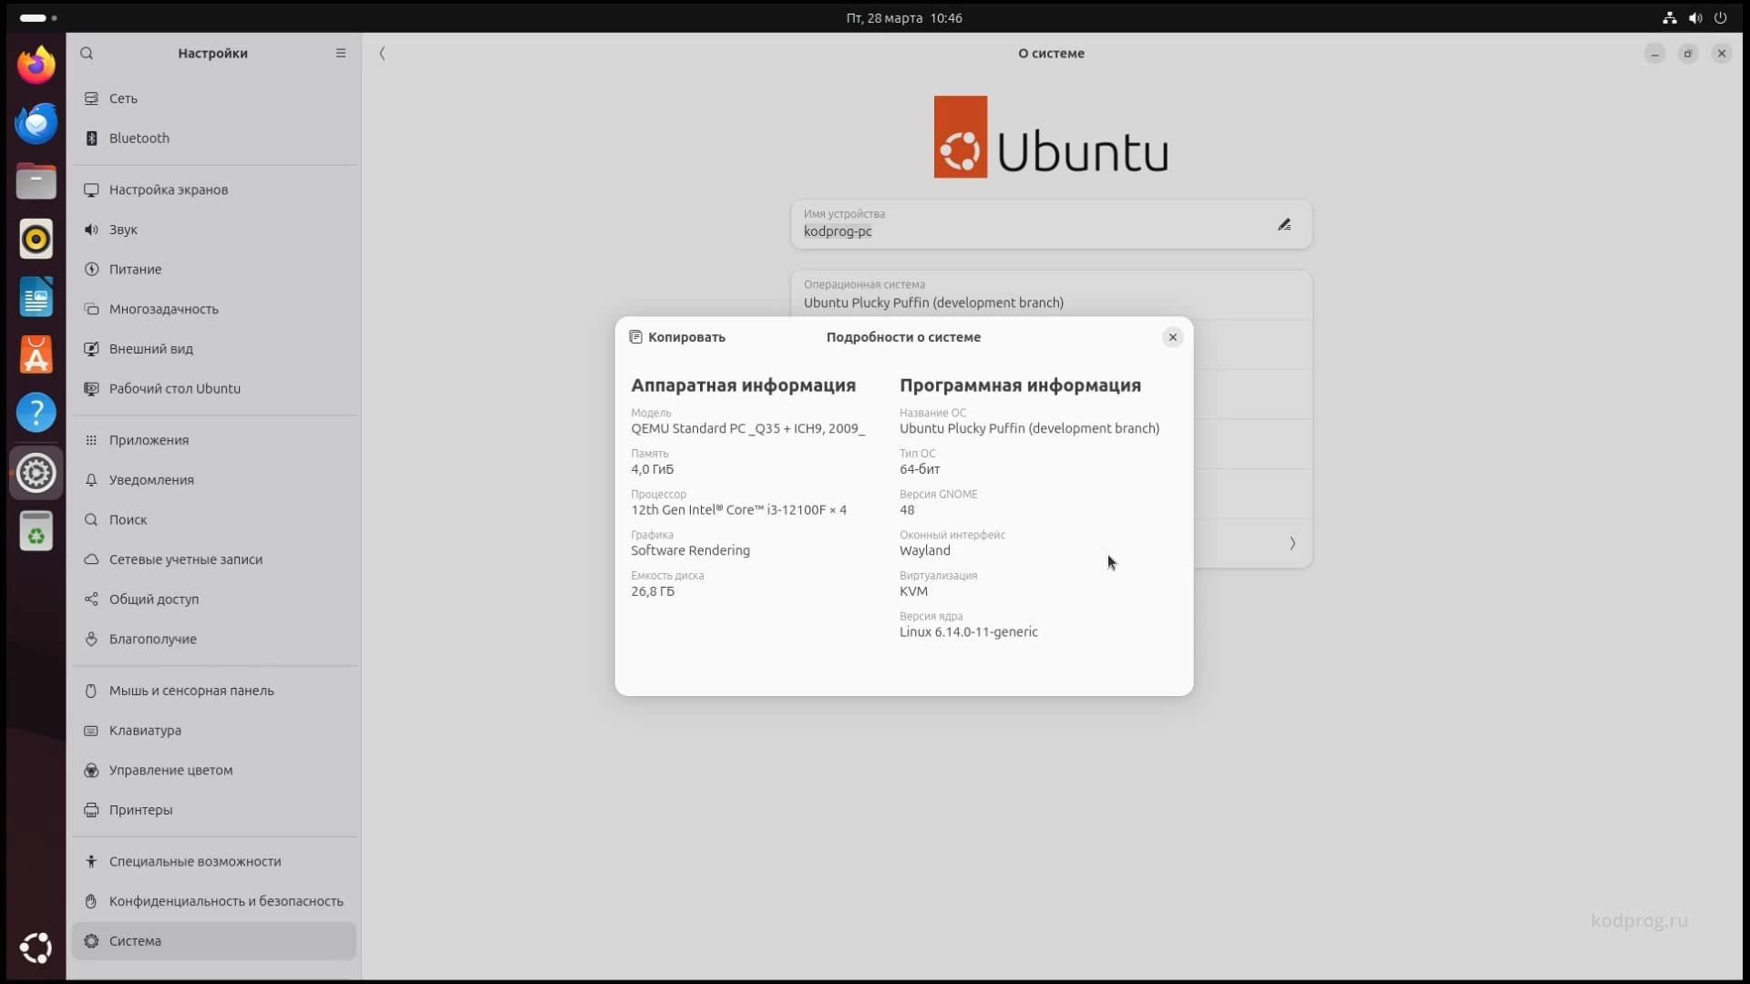Image resolution: width=1750 pixels, height=984 pixels.
Task: Click the GNOME version value 48
Action: click(x=907, y=510)
